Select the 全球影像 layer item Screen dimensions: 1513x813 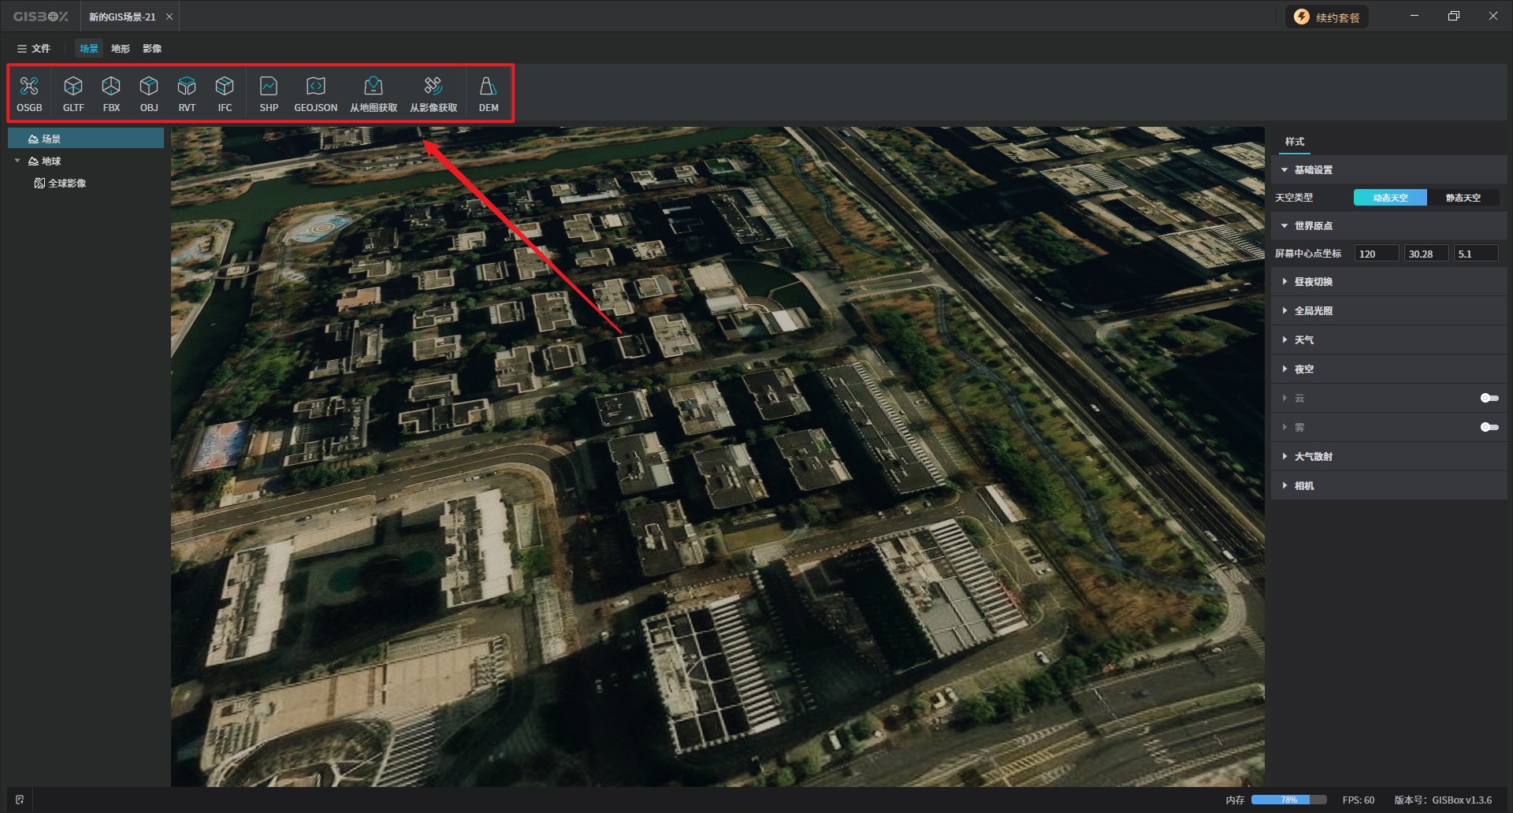[66, 184]
